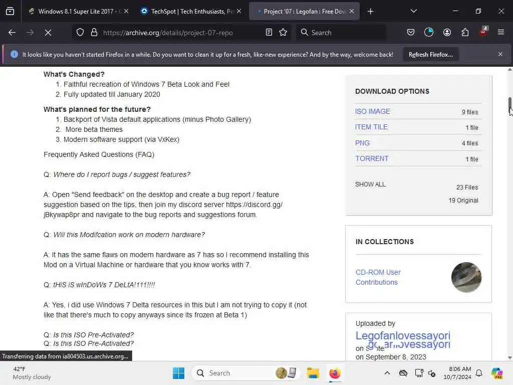Close the Windows 8.1 Super Lite tab
This screenshot has width=513, height=385.
(126, 11)
